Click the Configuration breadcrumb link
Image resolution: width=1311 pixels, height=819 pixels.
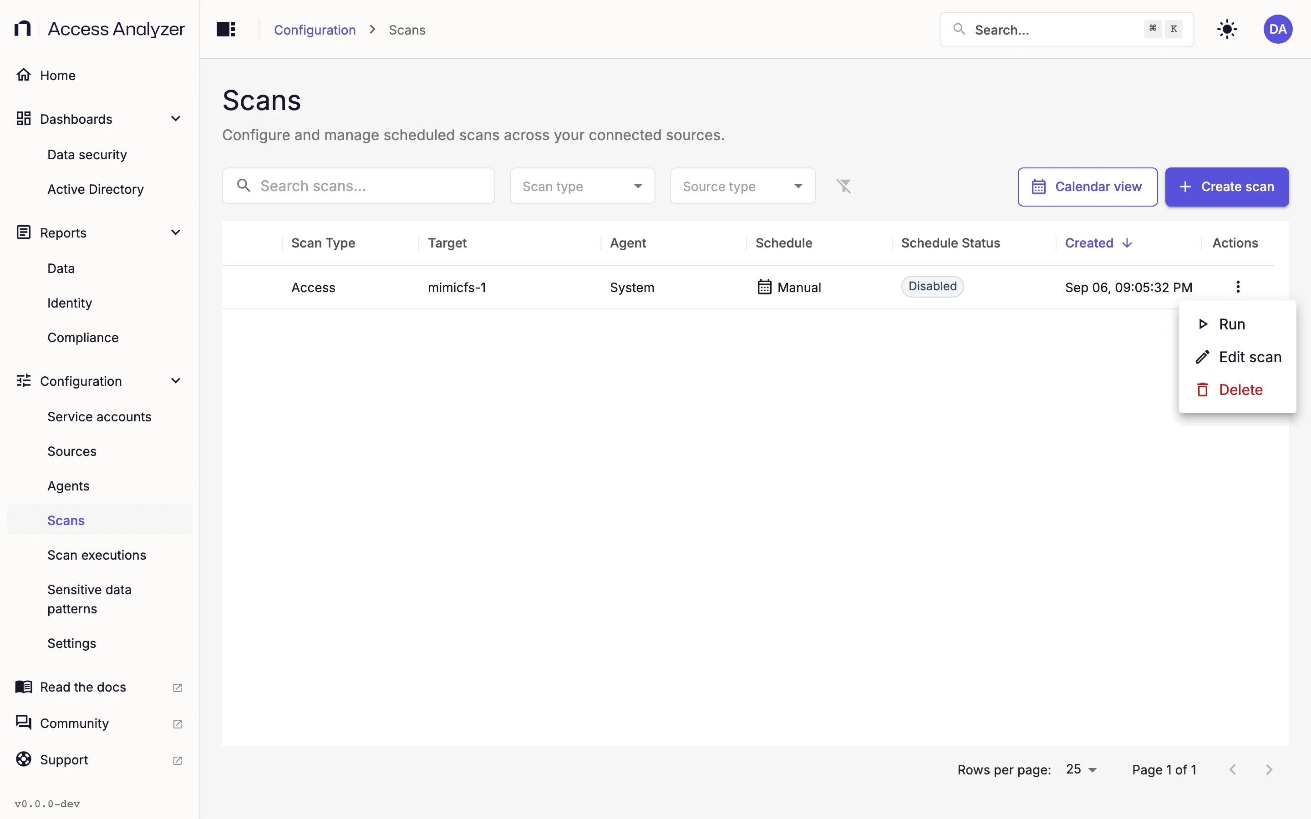[315, 30]
